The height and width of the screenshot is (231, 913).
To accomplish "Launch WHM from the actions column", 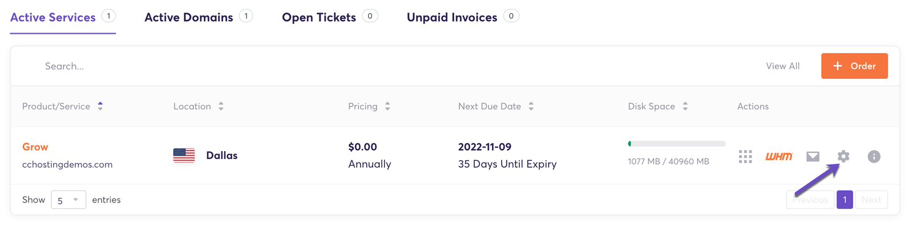I will point(778,156).
